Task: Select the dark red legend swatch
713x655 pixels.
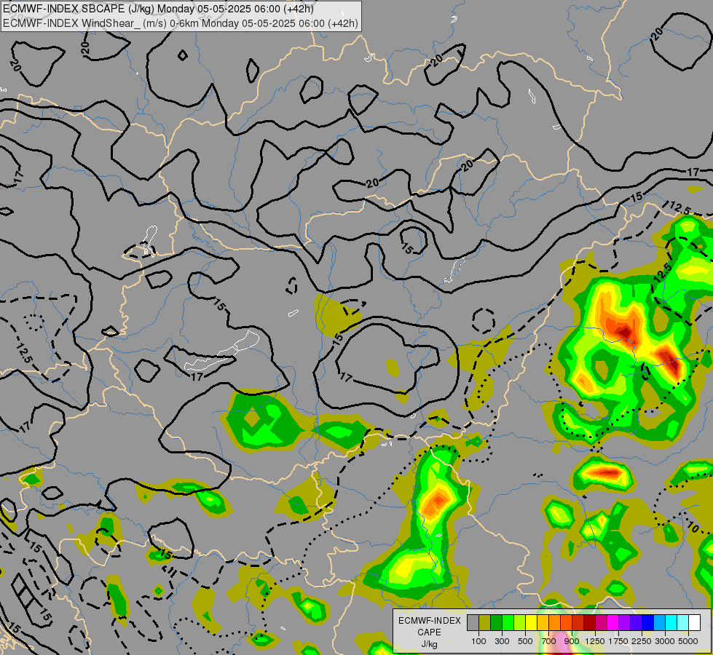Action: pos(589,622)
